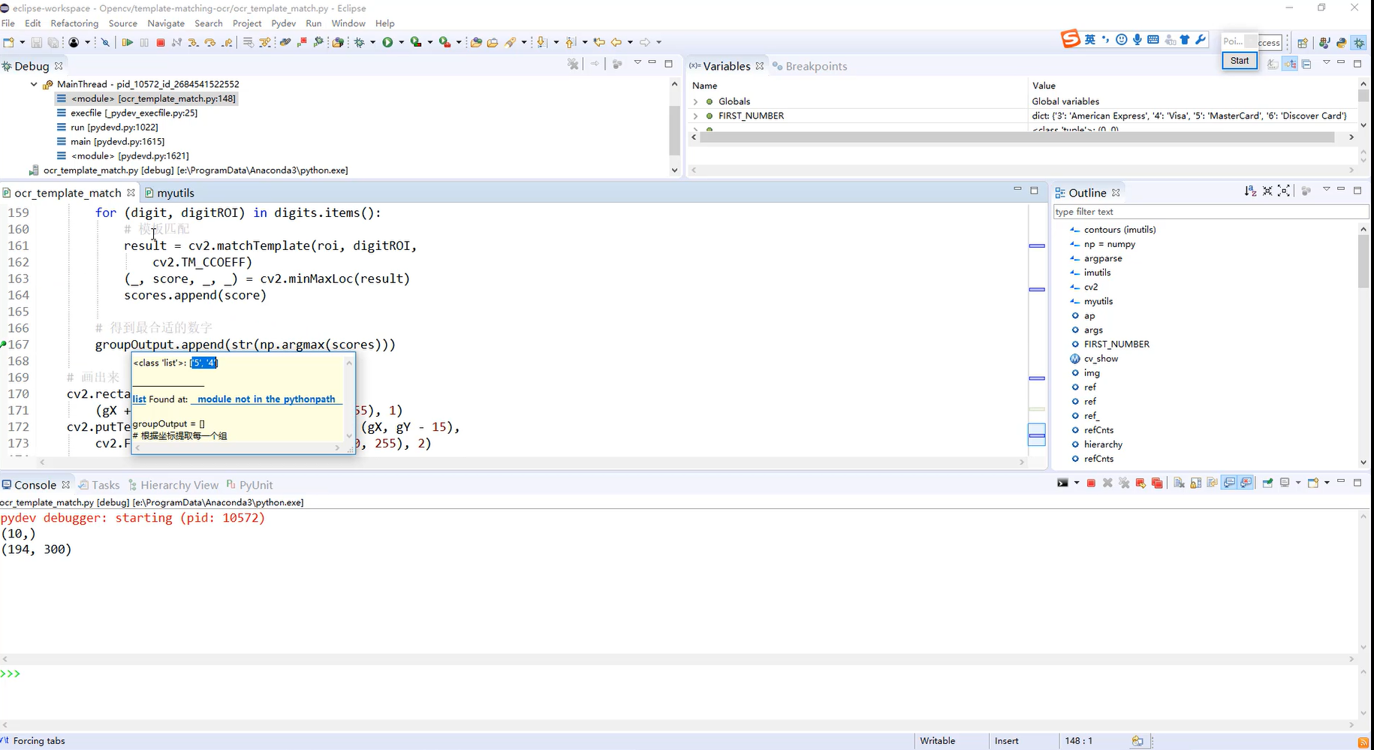This screenshot has width=1374, height=750.
Task: Terminate the process from Console toolbar
Action: [1091, 483]
